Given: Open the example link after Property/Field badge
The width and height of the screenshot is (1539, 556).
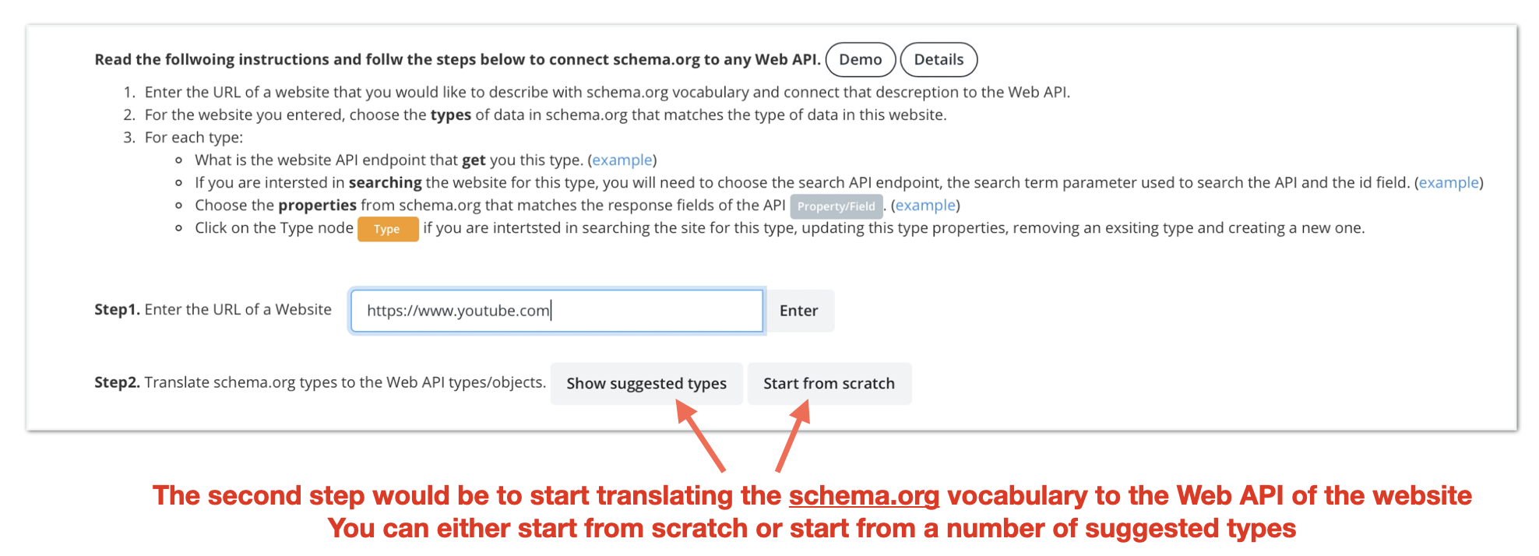Looking at the screenshot, I should coord(925,206).
